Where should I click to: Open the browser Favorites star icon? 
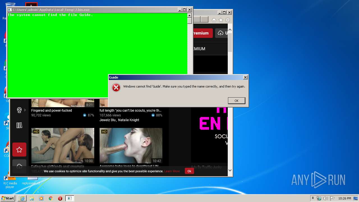pos(221,20)
